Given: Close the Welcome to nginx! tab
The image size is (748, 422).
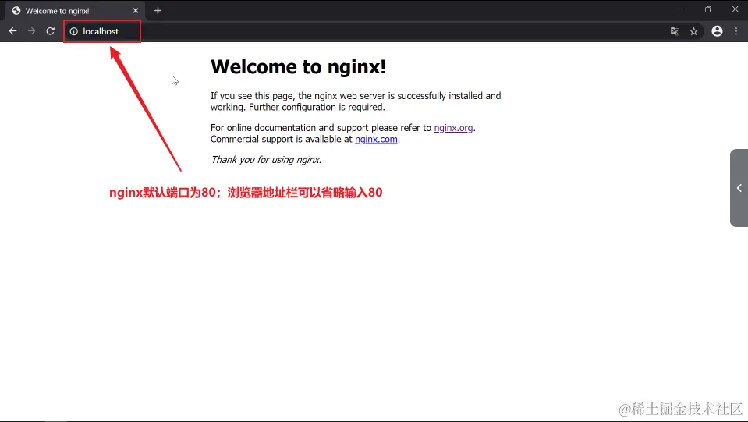Looking at the screenshot, I should (x=136, y=10).
